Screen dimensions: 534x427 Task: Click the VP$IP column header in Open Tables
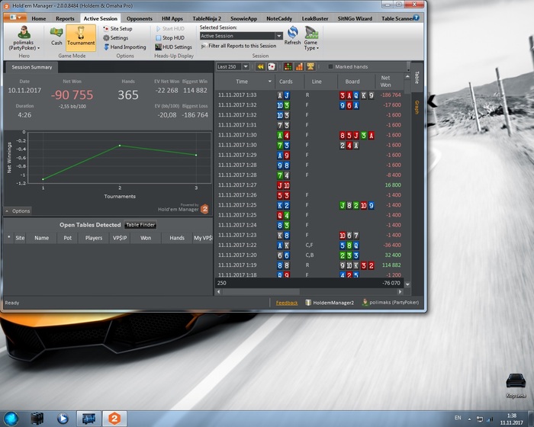[x=120, y=238]
